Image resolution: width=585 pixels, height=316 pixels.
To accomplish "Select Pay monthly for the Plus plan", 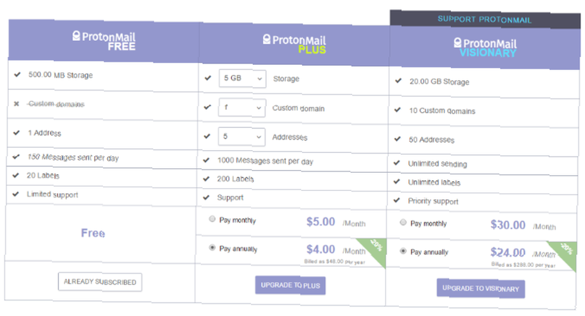I will [x=212, y=218].
